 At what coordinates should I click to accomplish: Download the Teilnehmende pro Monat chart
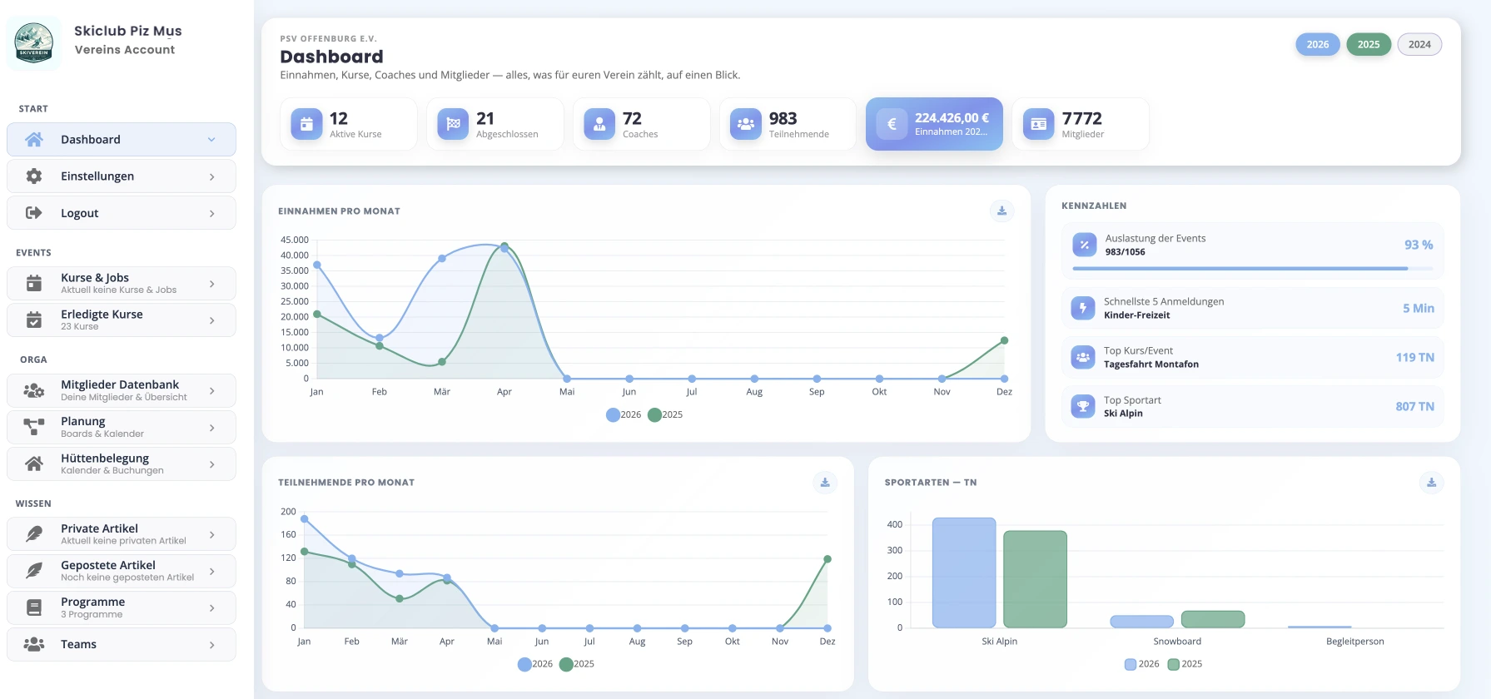(825, 483)
